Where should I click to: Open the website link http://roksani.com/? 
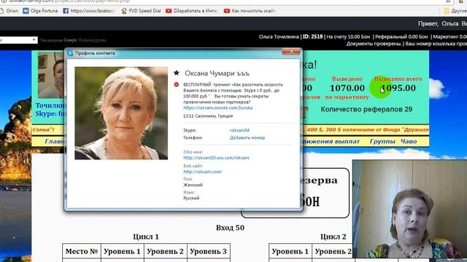coord(203,172)
